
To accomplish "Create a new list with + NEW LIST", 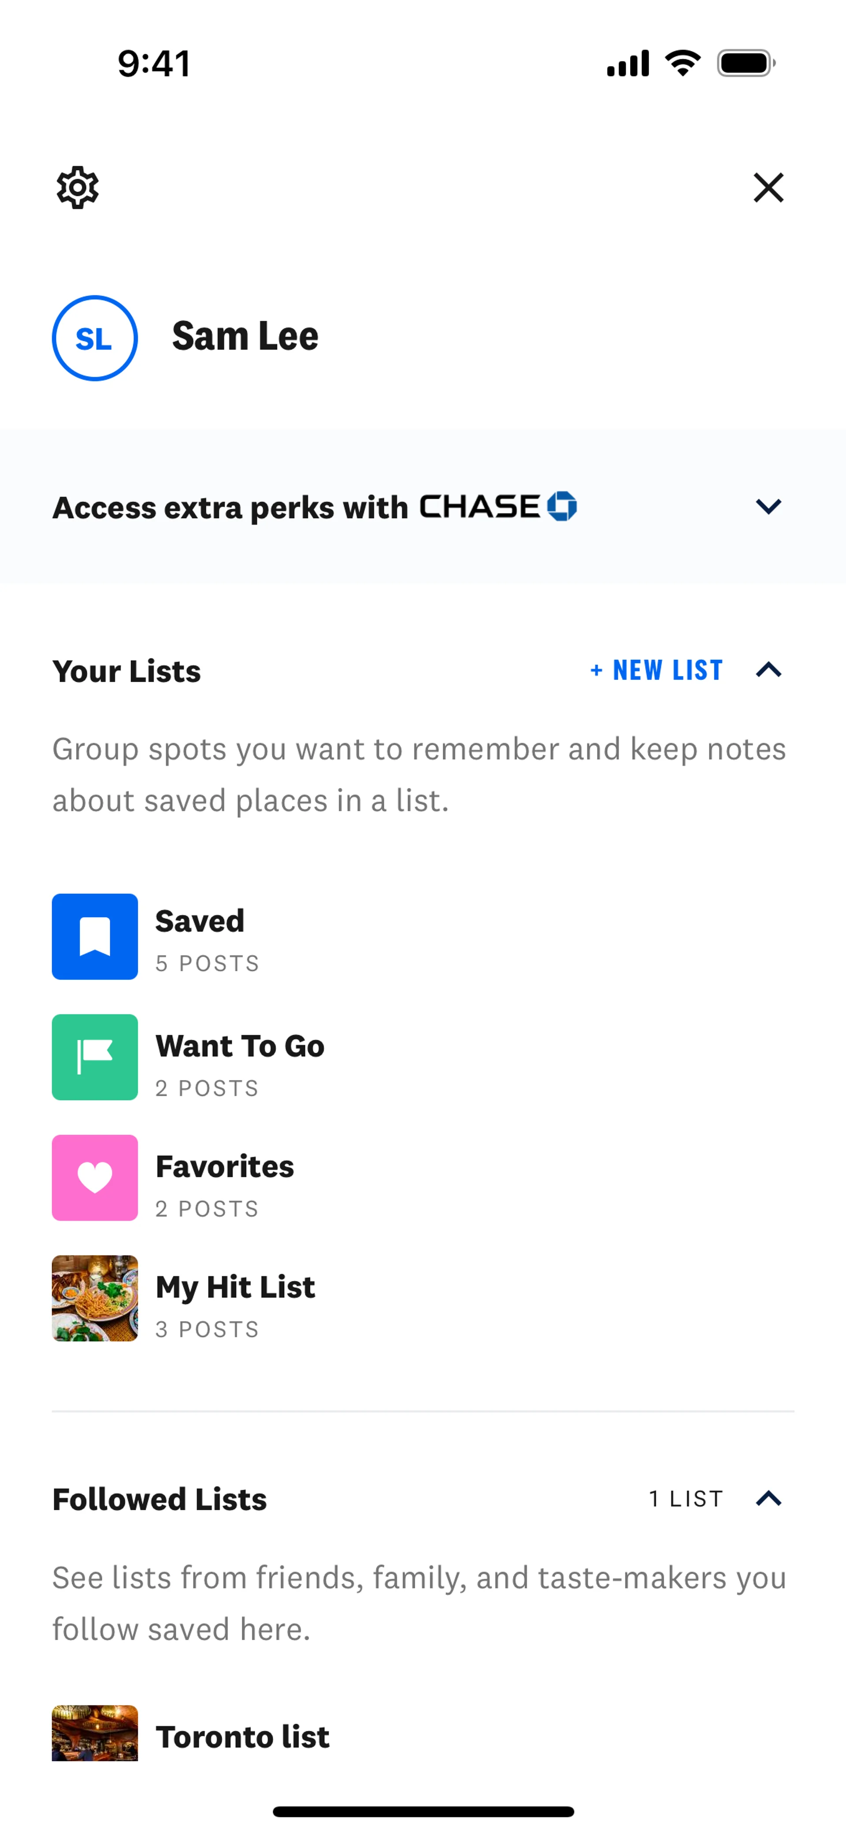I will (x=657, y=670).
